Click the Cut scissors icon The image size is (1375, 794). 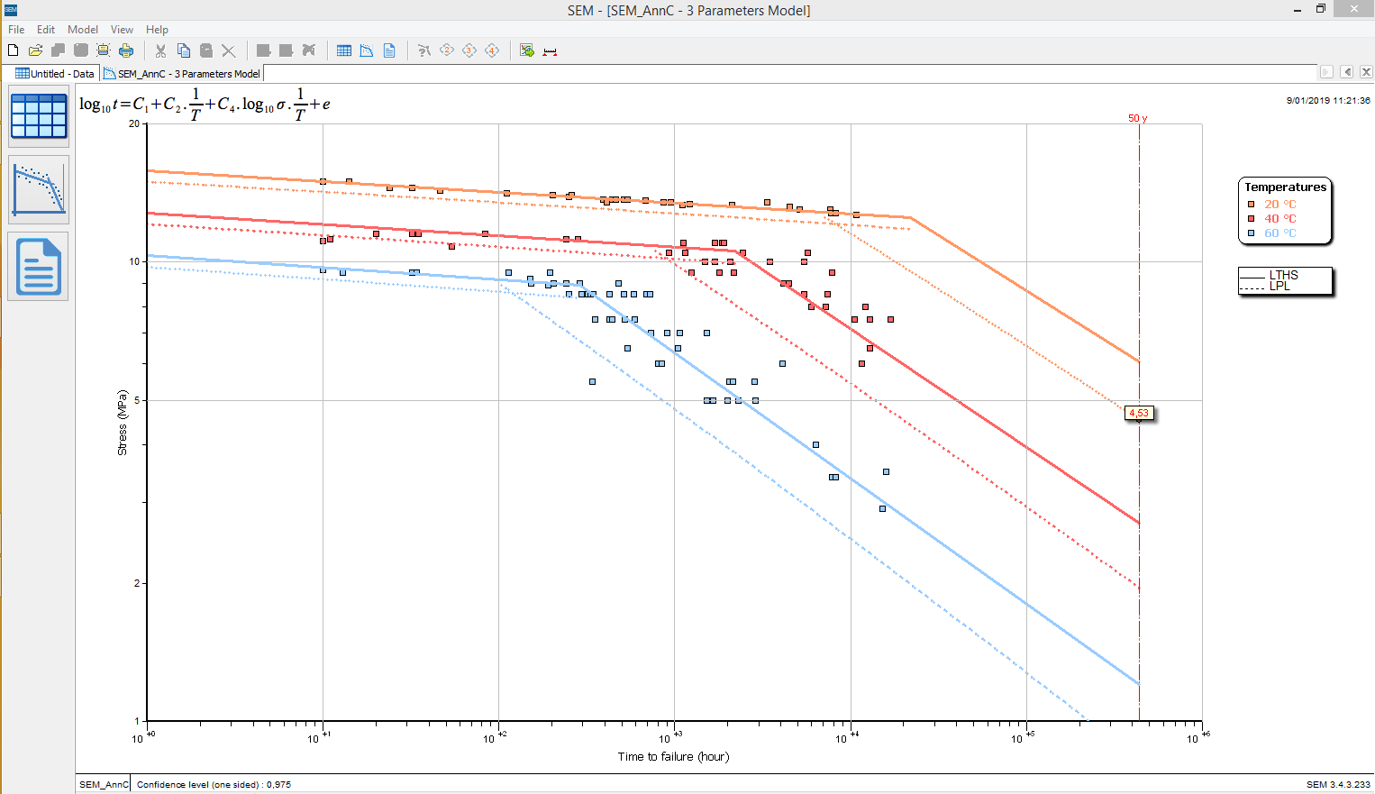click(160, 50)
